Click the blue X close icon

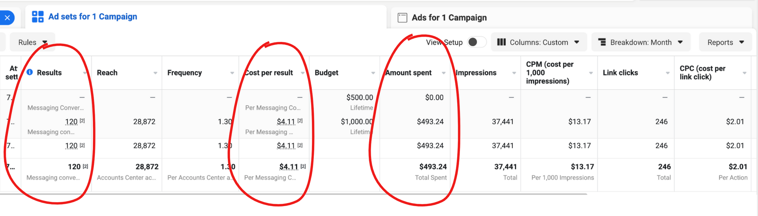tap(7, 18)
